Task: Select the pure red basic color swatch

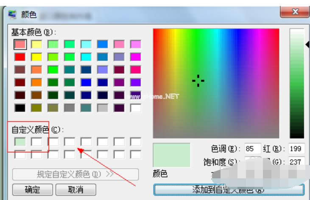Action: click(20, 57)
